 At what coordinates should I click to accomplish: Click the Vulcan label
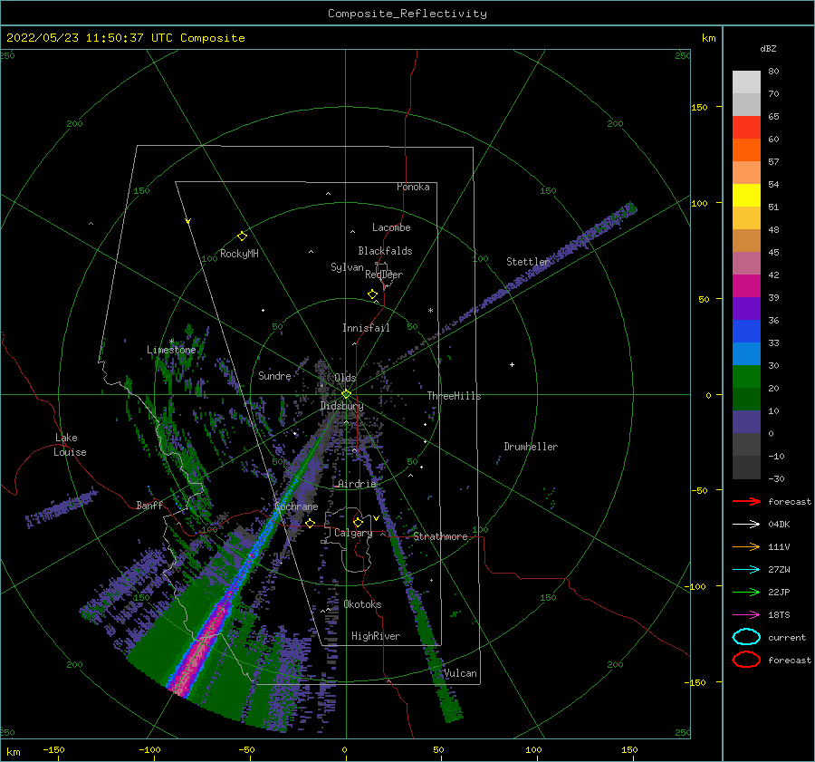pyautogui.click(x=460, y=673)
